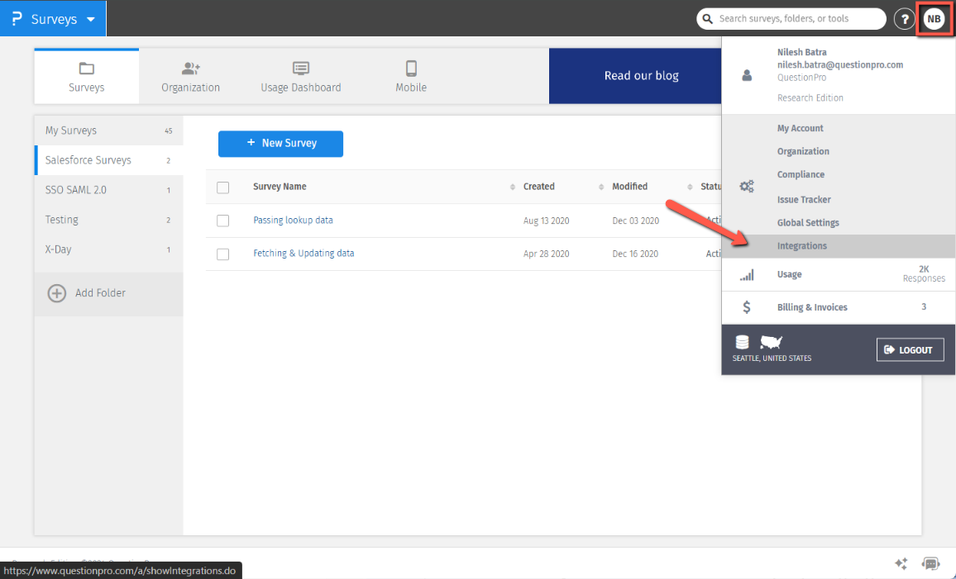
Task: Toggle the select-all surveys checkbox
Action: coord(223,187)
